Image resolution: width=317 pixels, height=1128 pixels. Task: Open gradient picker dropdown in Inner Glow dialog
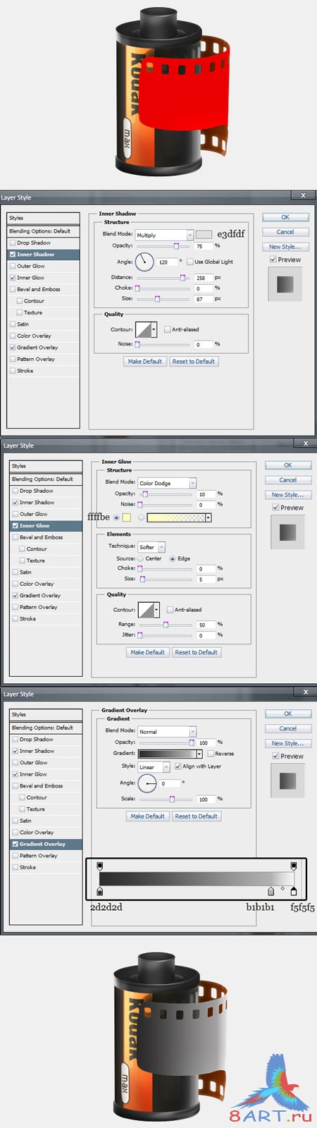(209, 517)
